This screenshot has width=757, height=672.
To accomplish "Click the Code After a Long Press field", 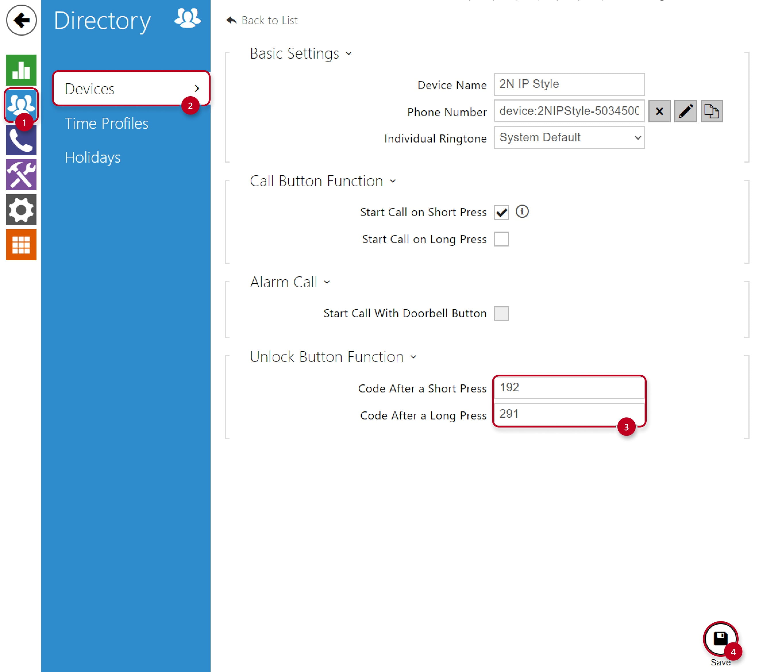I will click(569, 414).
